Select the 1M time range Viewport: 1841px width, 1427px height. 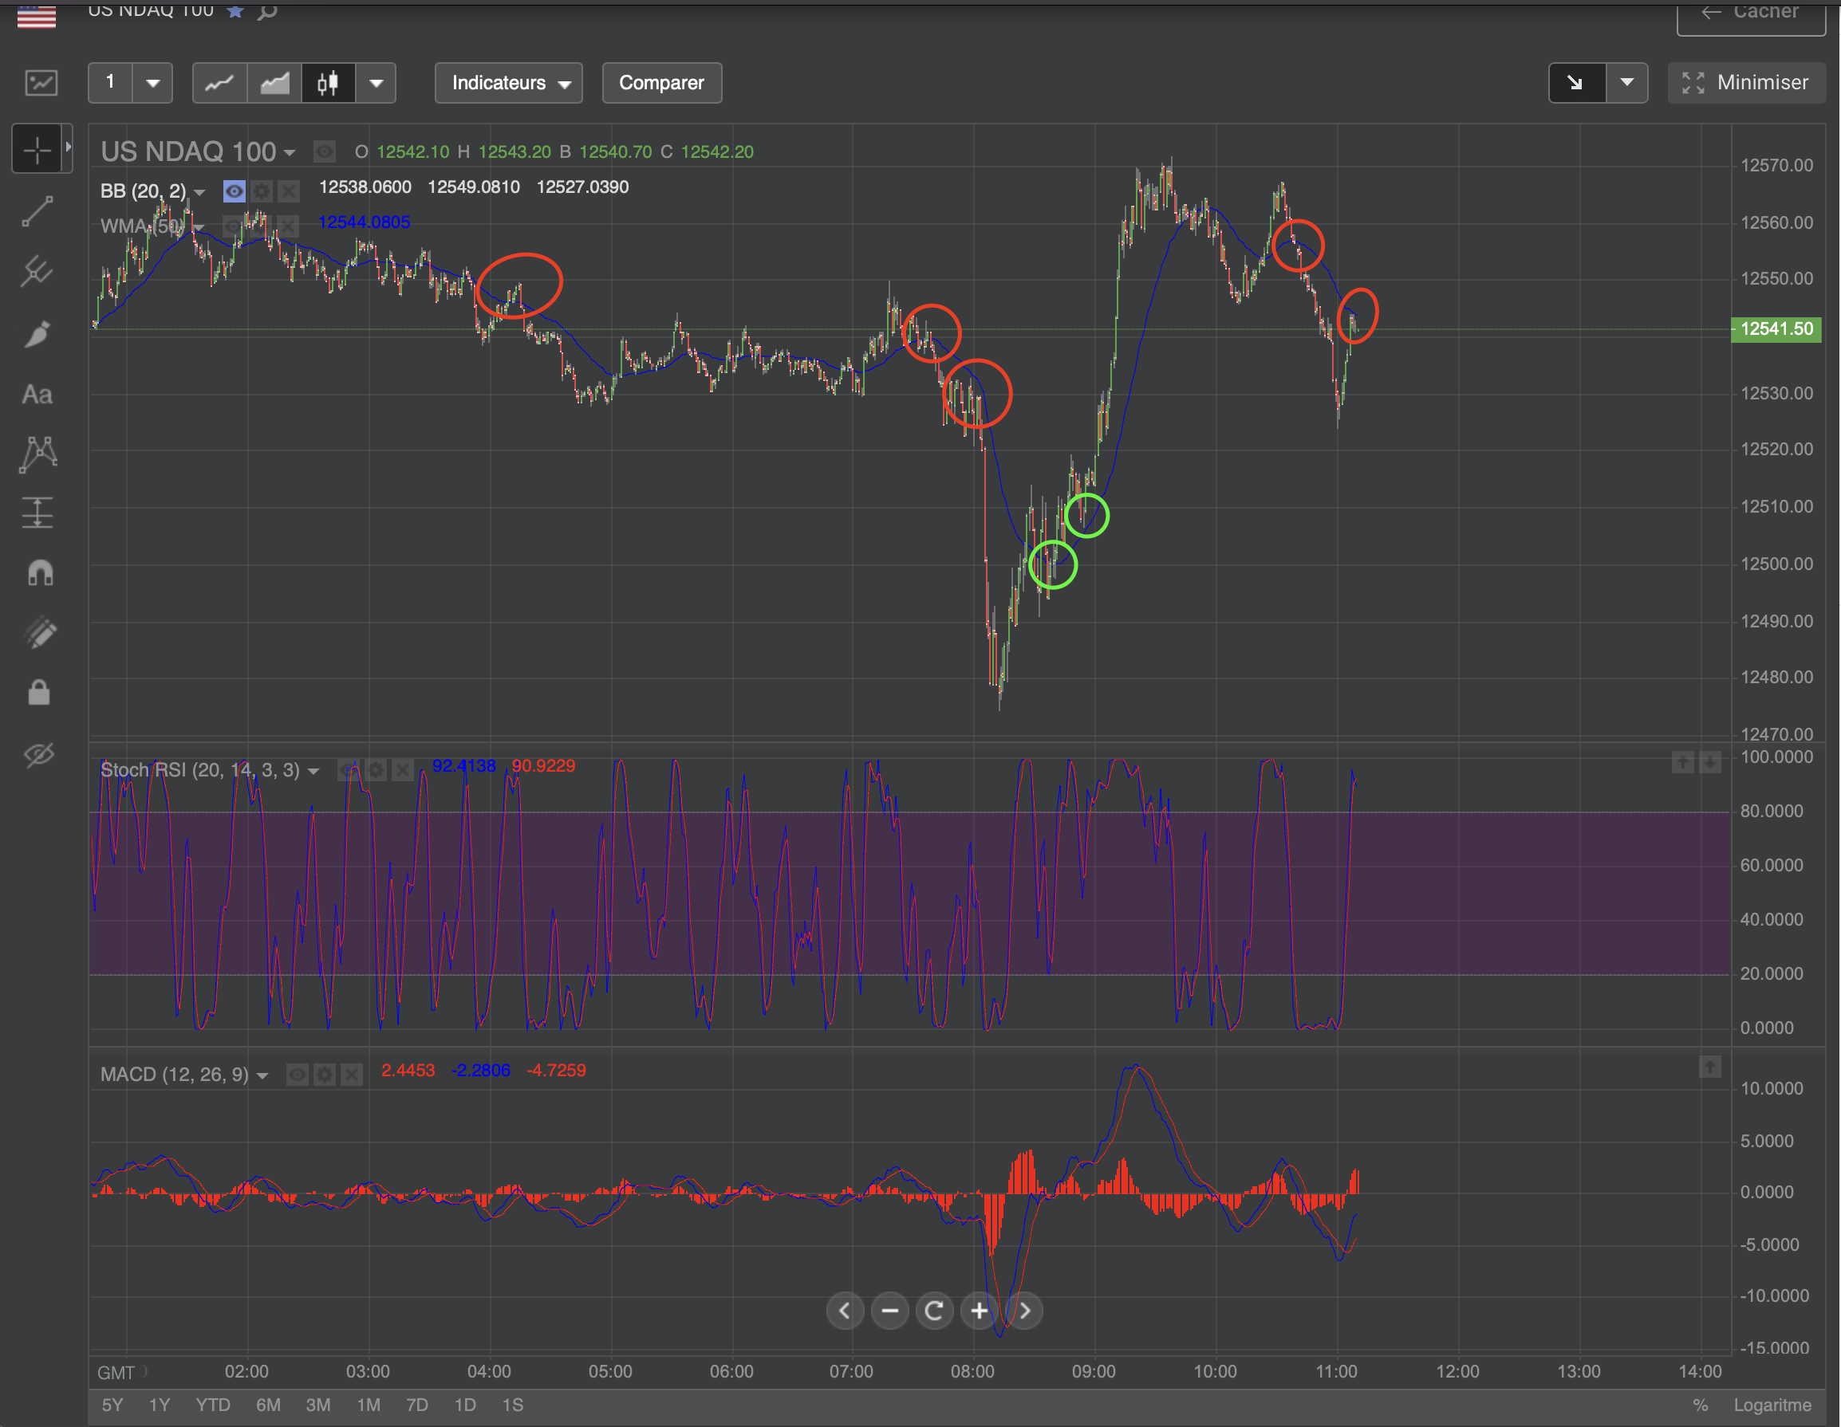(368, 1405)
